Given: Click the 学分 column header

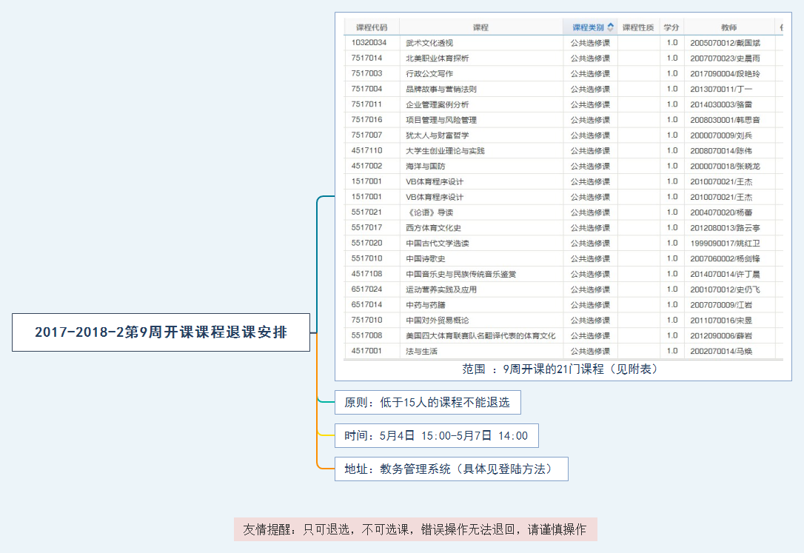Looking at the screenshot, I should pos(671,27).
